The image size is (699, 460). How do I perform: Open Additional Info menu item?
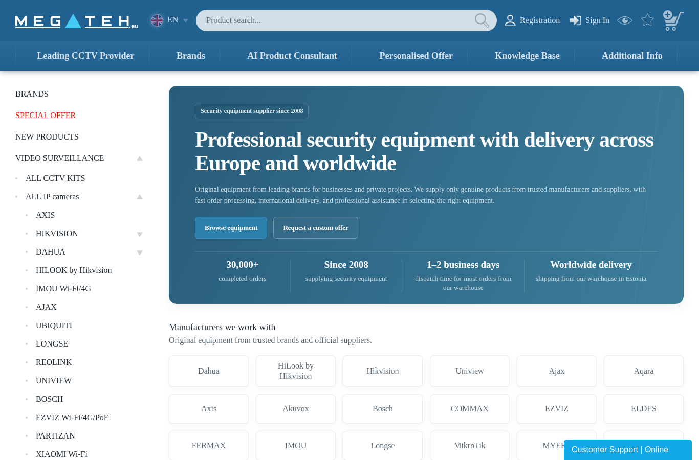pos(632,56)
